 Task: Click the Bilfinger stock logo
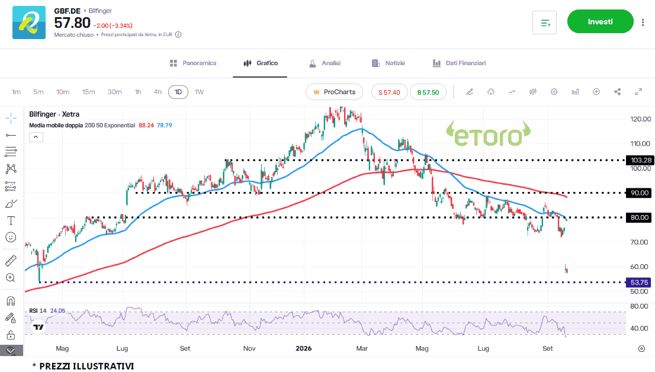[x=29, y=23]
